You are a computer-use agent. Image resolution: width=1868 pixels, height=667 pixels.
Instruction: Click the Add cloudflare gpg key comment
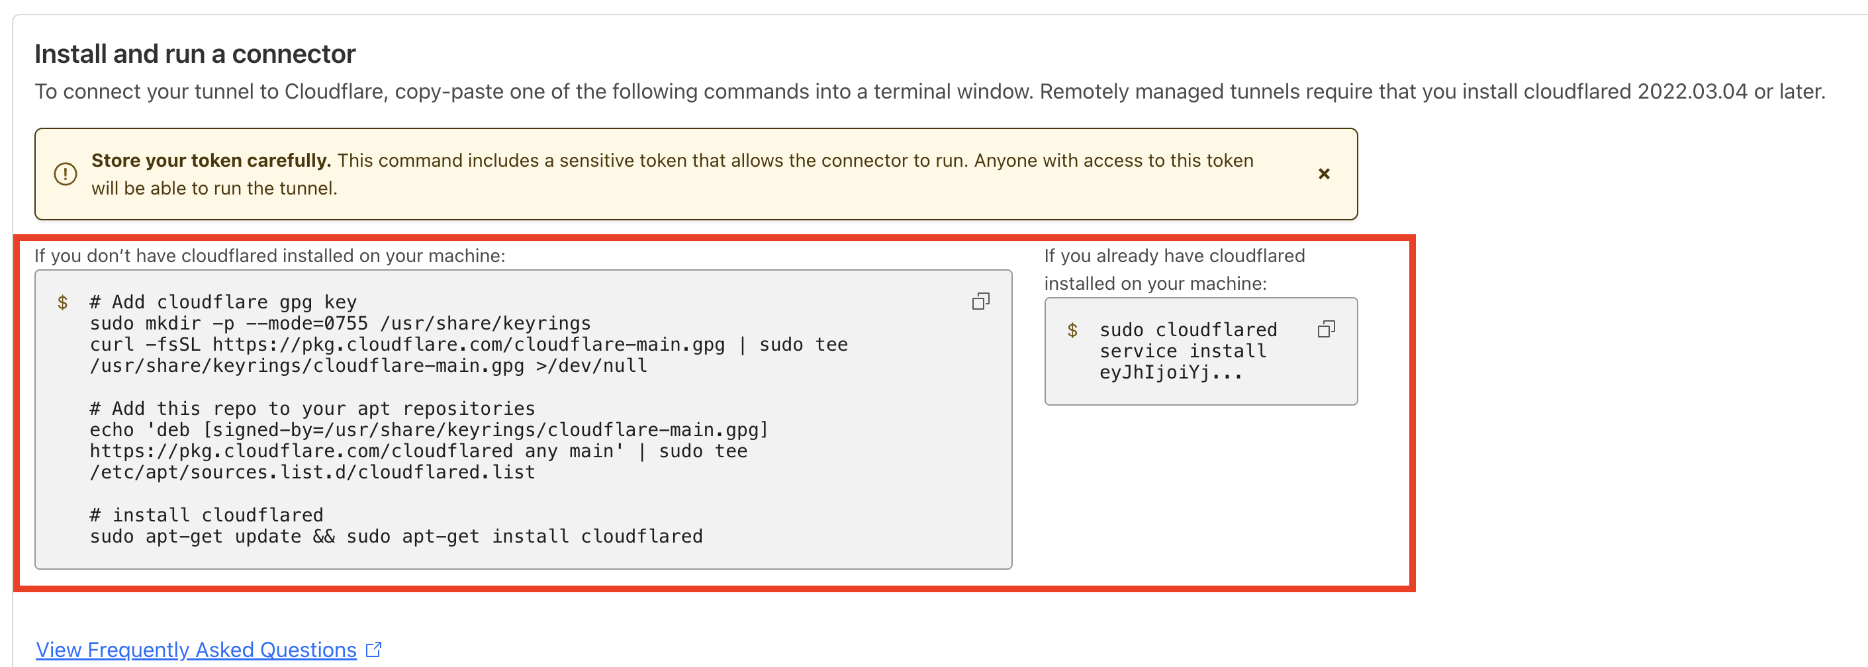tap(223, 302)
